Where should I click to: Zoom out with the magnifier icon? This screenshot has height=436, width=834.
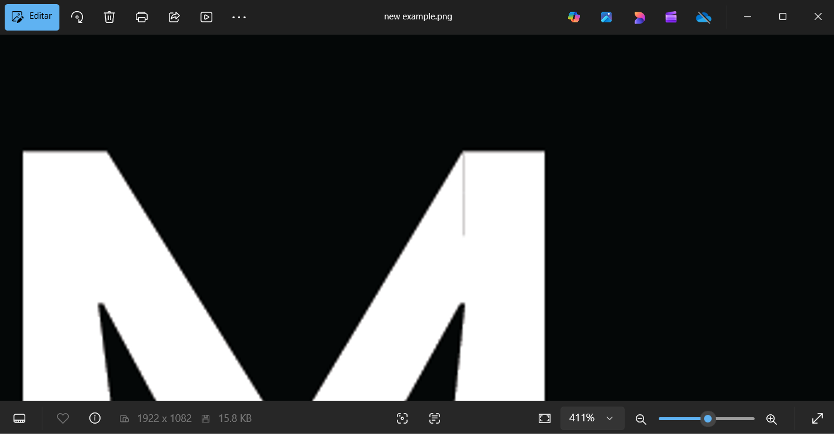click(x=640, y=419)
